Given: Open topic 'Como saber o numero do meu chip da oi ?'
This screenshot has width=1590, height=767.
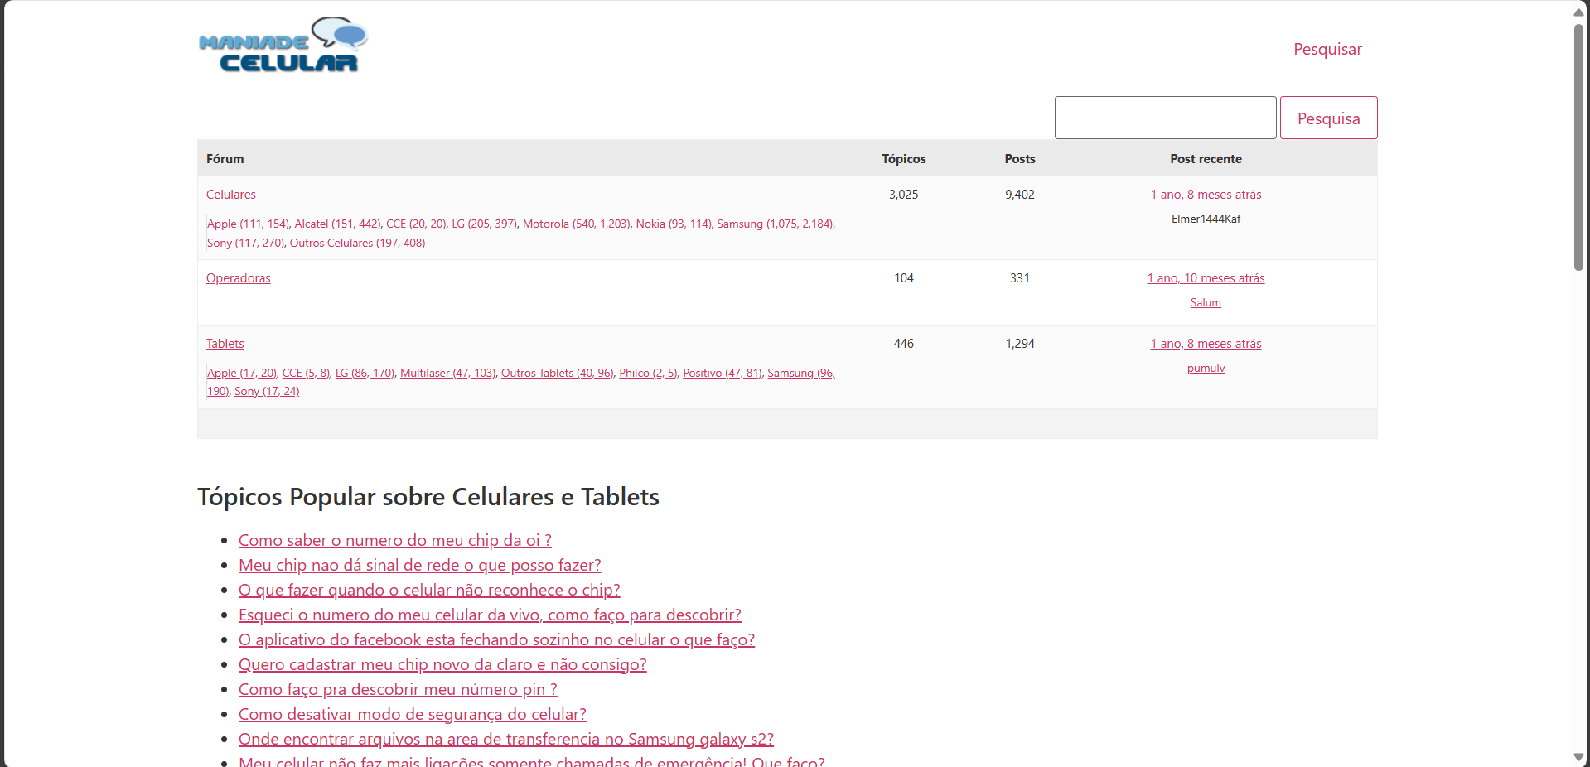Looking at the screenshot, I should 394,540.
